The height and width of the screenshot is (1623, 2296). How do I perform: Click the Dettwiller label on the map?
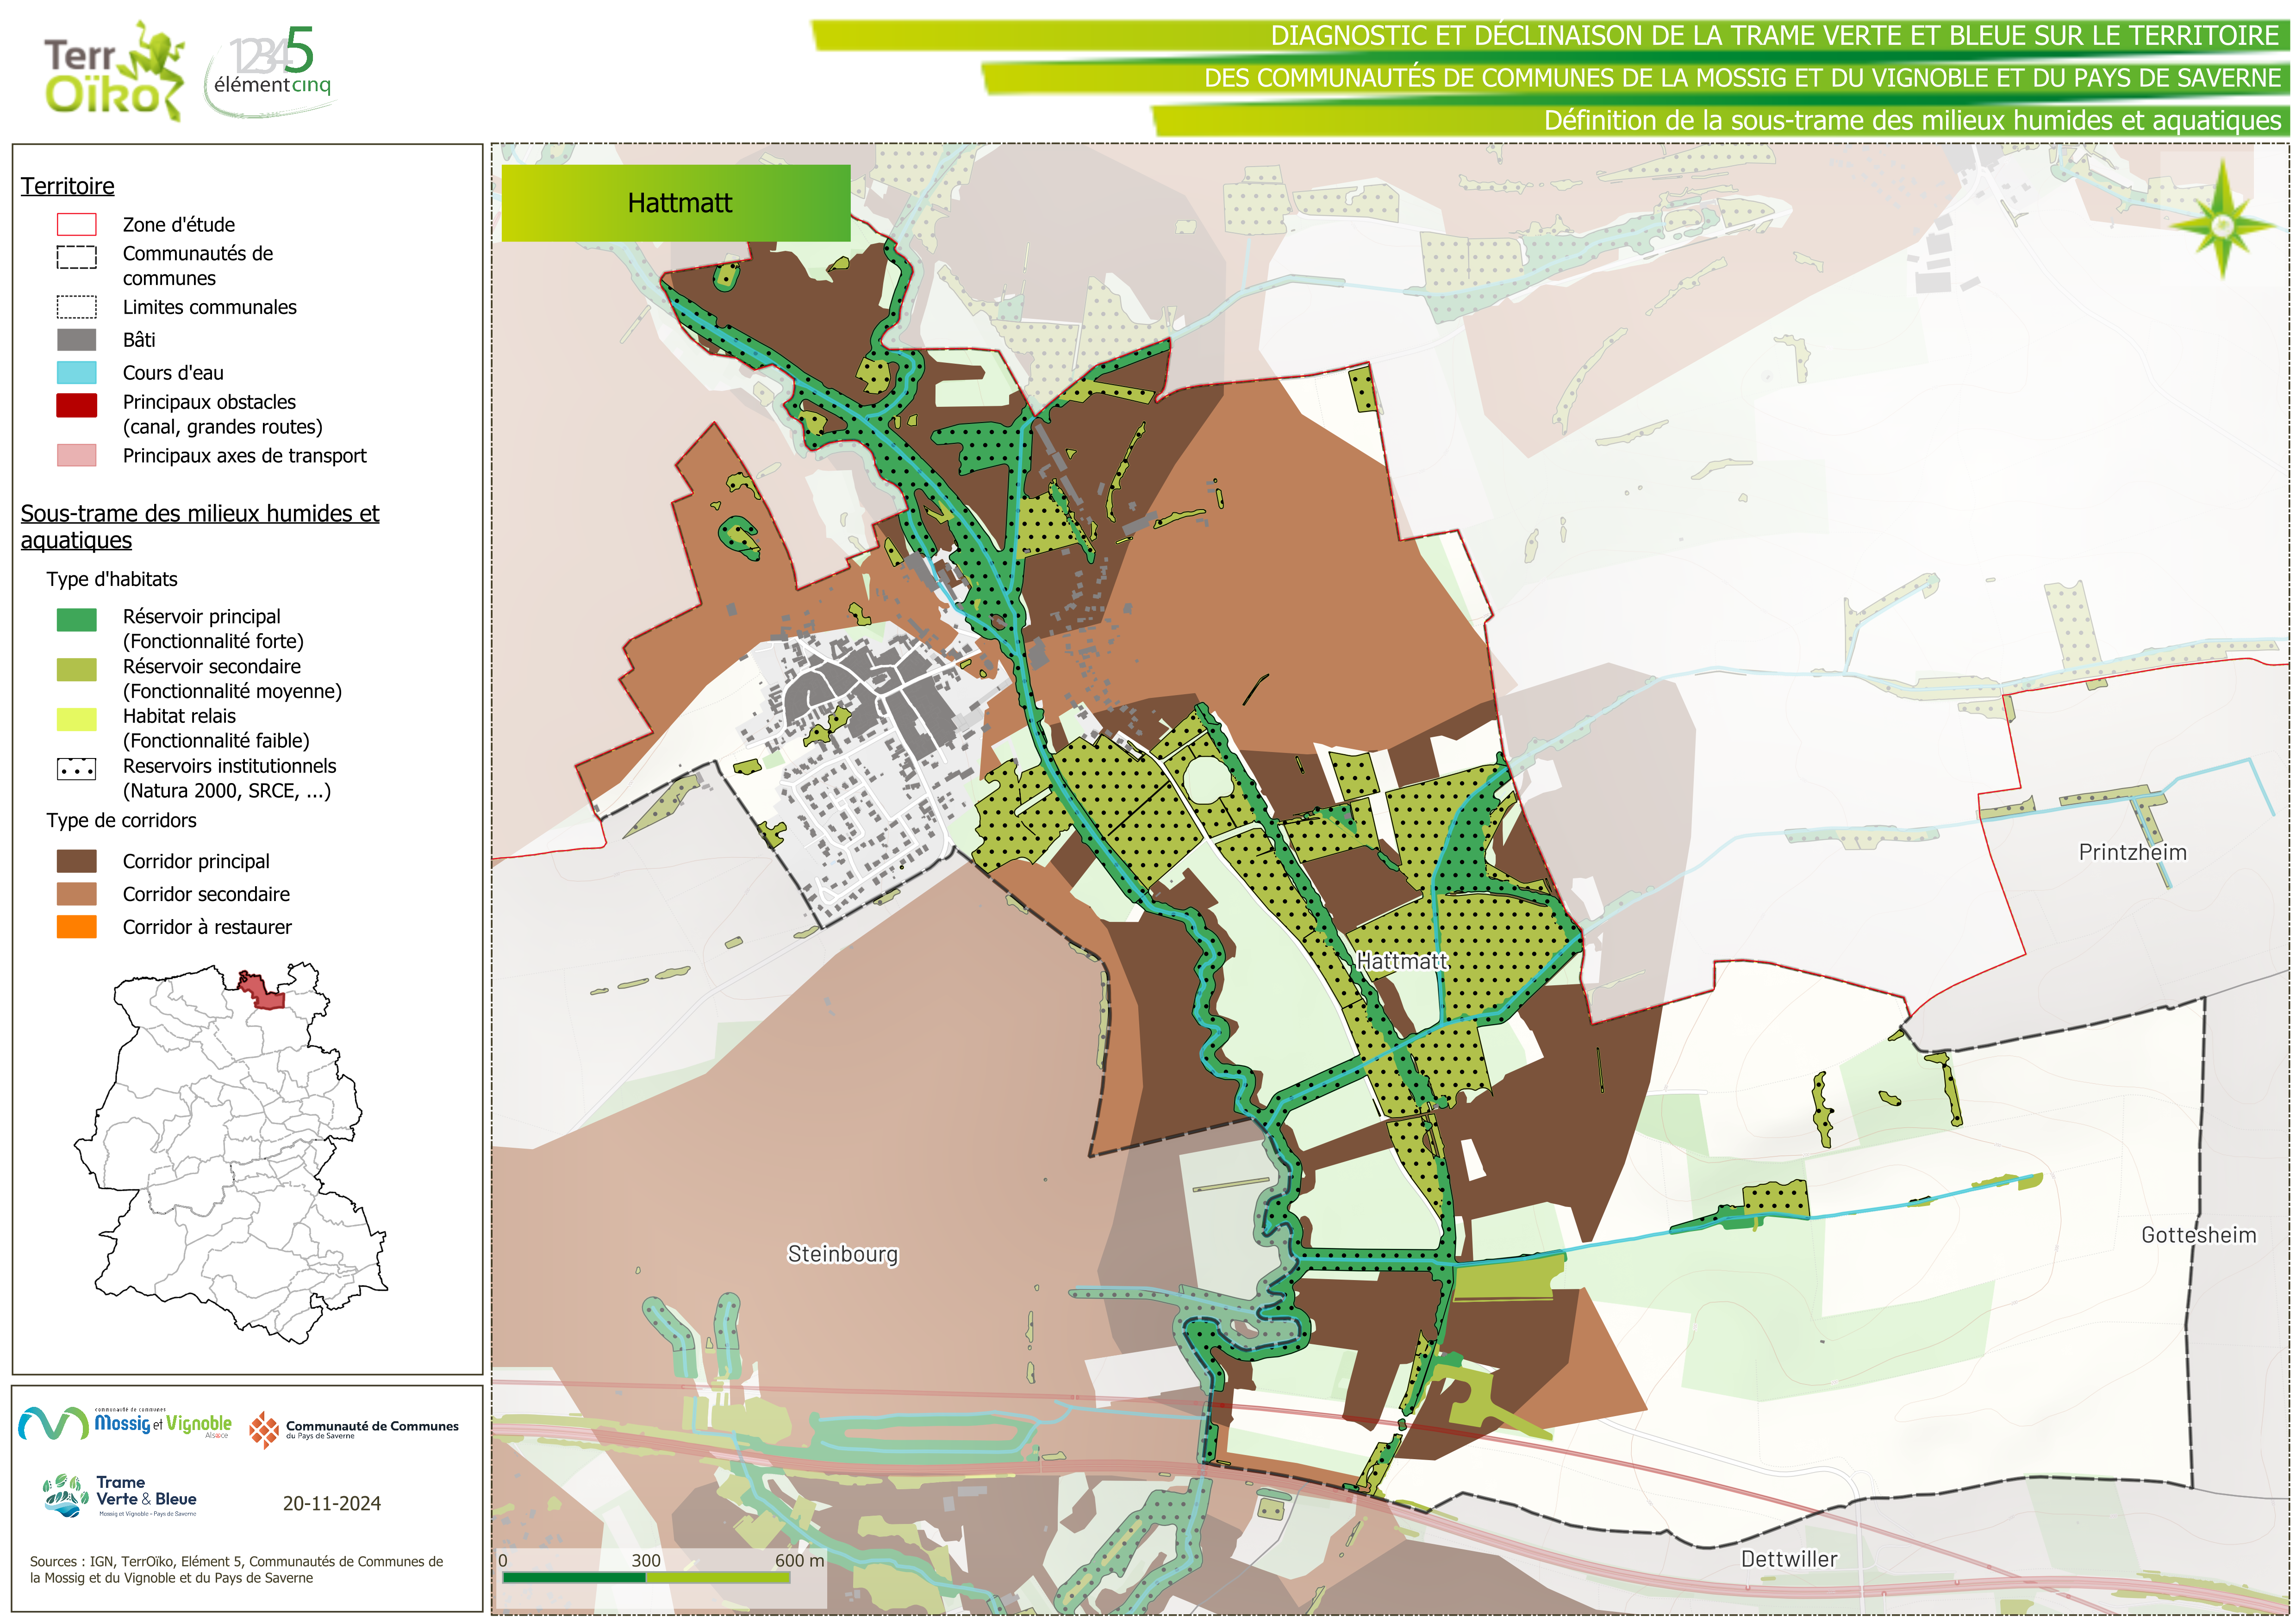(1789, 1559)
